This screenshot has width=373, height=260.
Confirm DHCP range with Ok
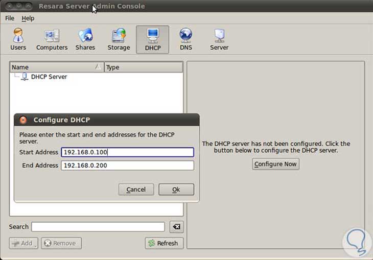(176, 190)
